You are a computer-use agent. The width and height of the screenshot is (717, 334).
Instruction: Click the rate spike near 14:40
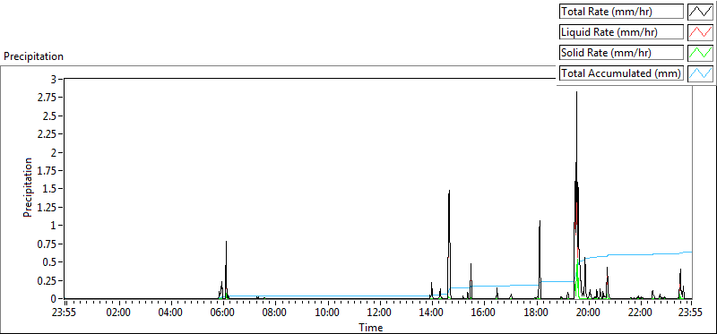(449, 244)
